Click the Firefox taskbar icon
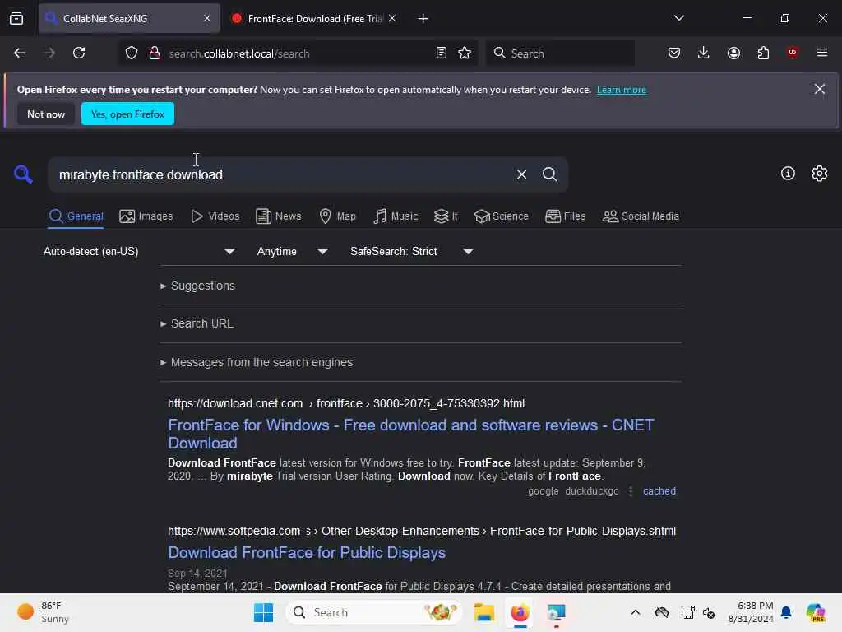Viewport: 842px width, 632px height. tap(520, 612)
